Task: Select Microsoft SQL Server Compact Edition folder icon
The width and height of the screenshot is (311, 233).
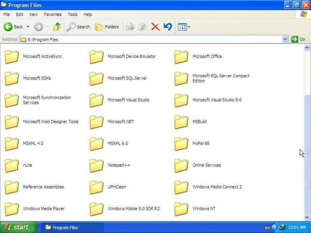Action: [181, 79]
